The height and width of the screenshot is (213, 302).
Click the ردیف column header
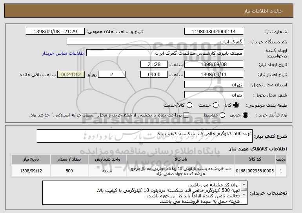pos(281,159)
